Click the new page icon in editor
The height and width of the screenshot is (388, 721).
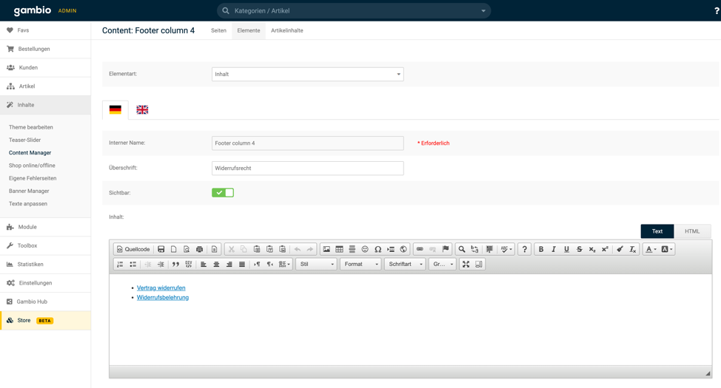point(174,249)
